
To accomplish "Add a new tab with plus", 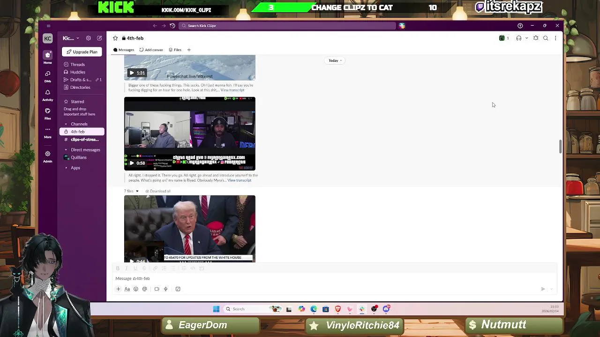I will tap(189, 50).
